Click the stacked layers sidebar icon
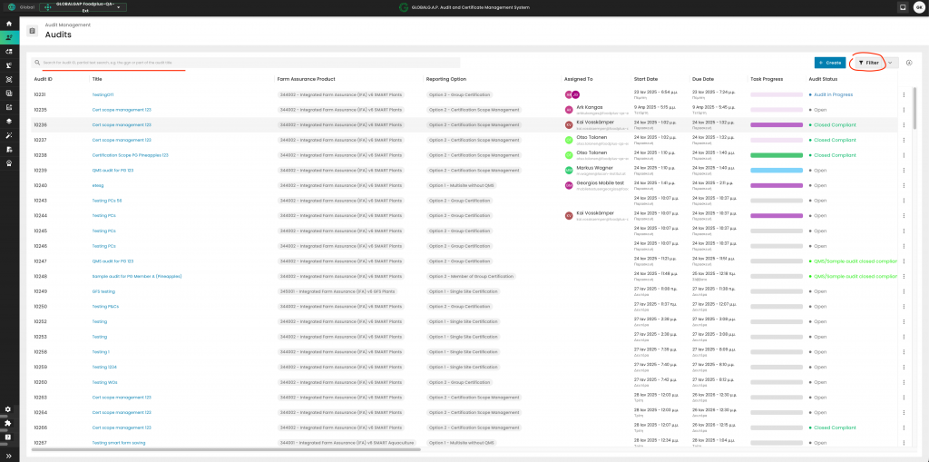929x462 pixels. click(x=9, y=121)
